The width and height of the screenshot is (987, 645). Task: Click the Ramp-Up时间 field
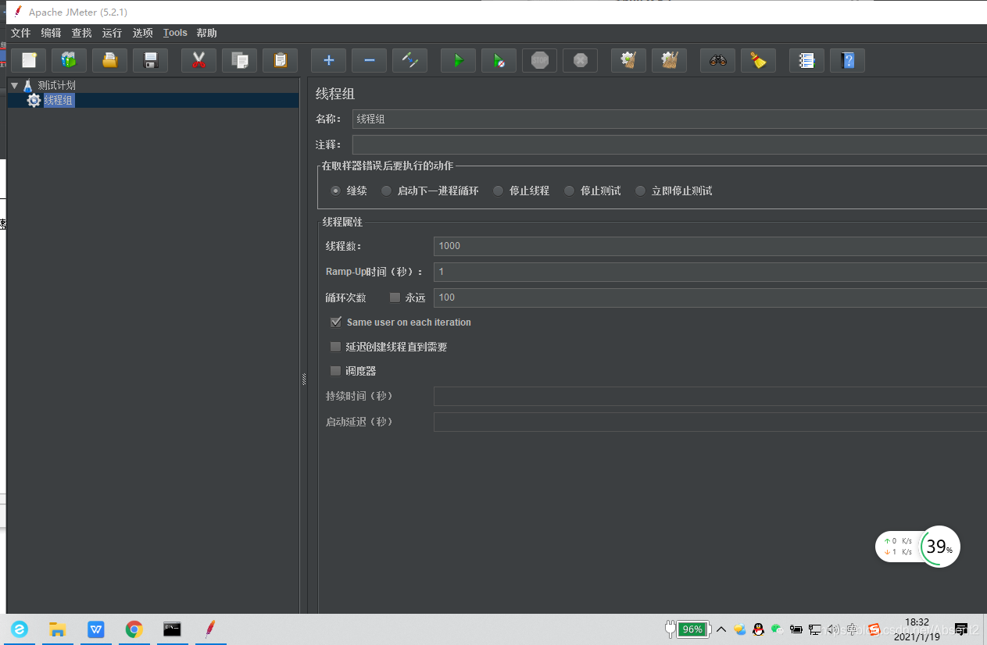(x=710, y=272)
